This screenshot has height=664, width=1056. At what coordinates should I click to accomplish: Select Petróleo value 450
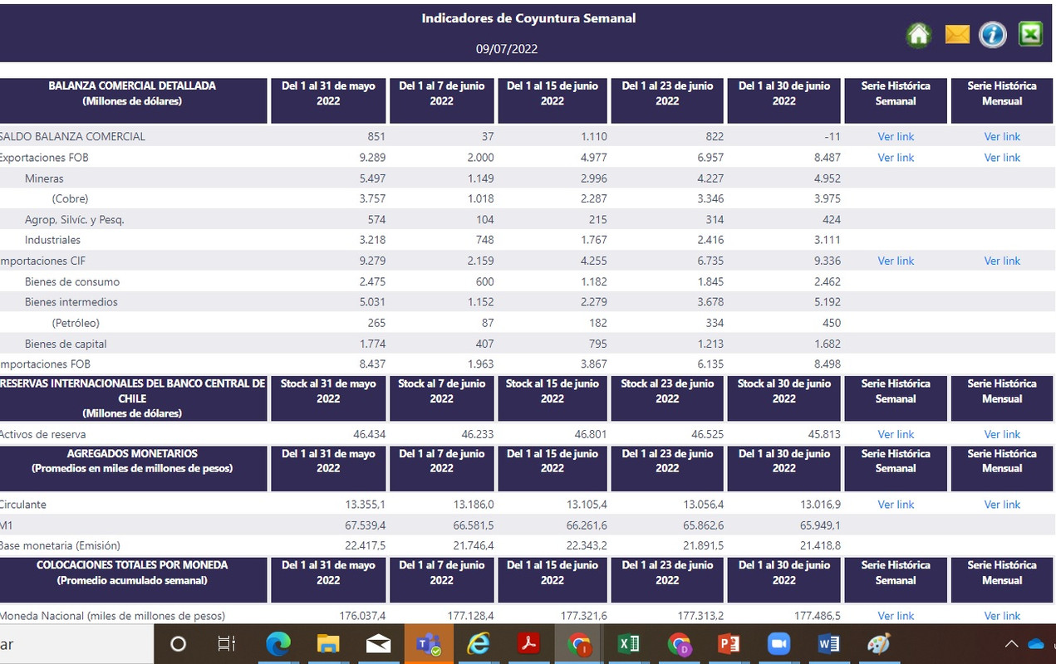(831, 323)
